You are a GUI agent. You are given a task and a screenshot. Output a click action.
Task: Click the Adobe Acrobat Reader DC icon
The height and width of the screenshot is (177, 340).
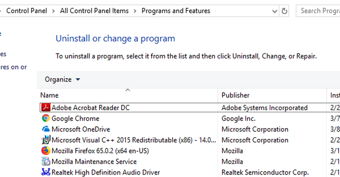tap(46, 108)
